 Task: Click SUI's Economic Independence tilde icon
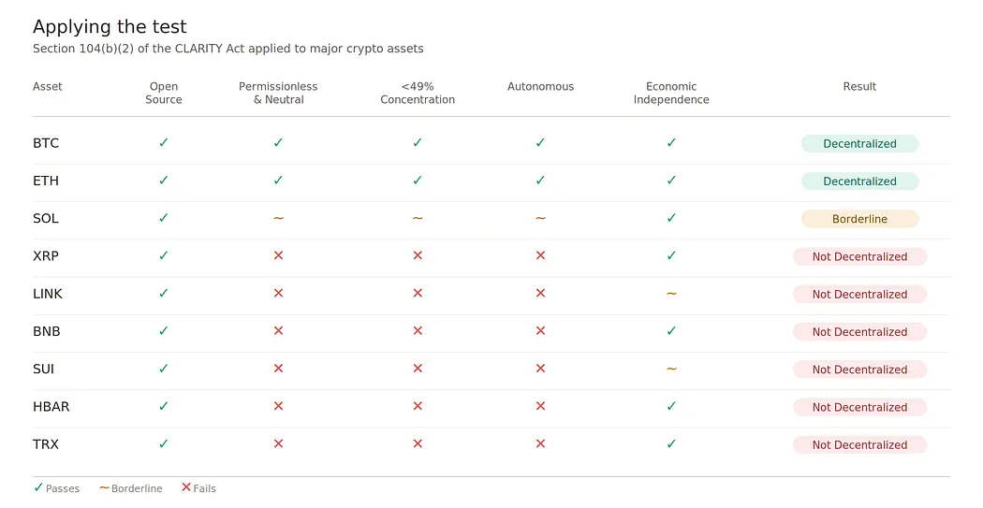click(671, 369)
